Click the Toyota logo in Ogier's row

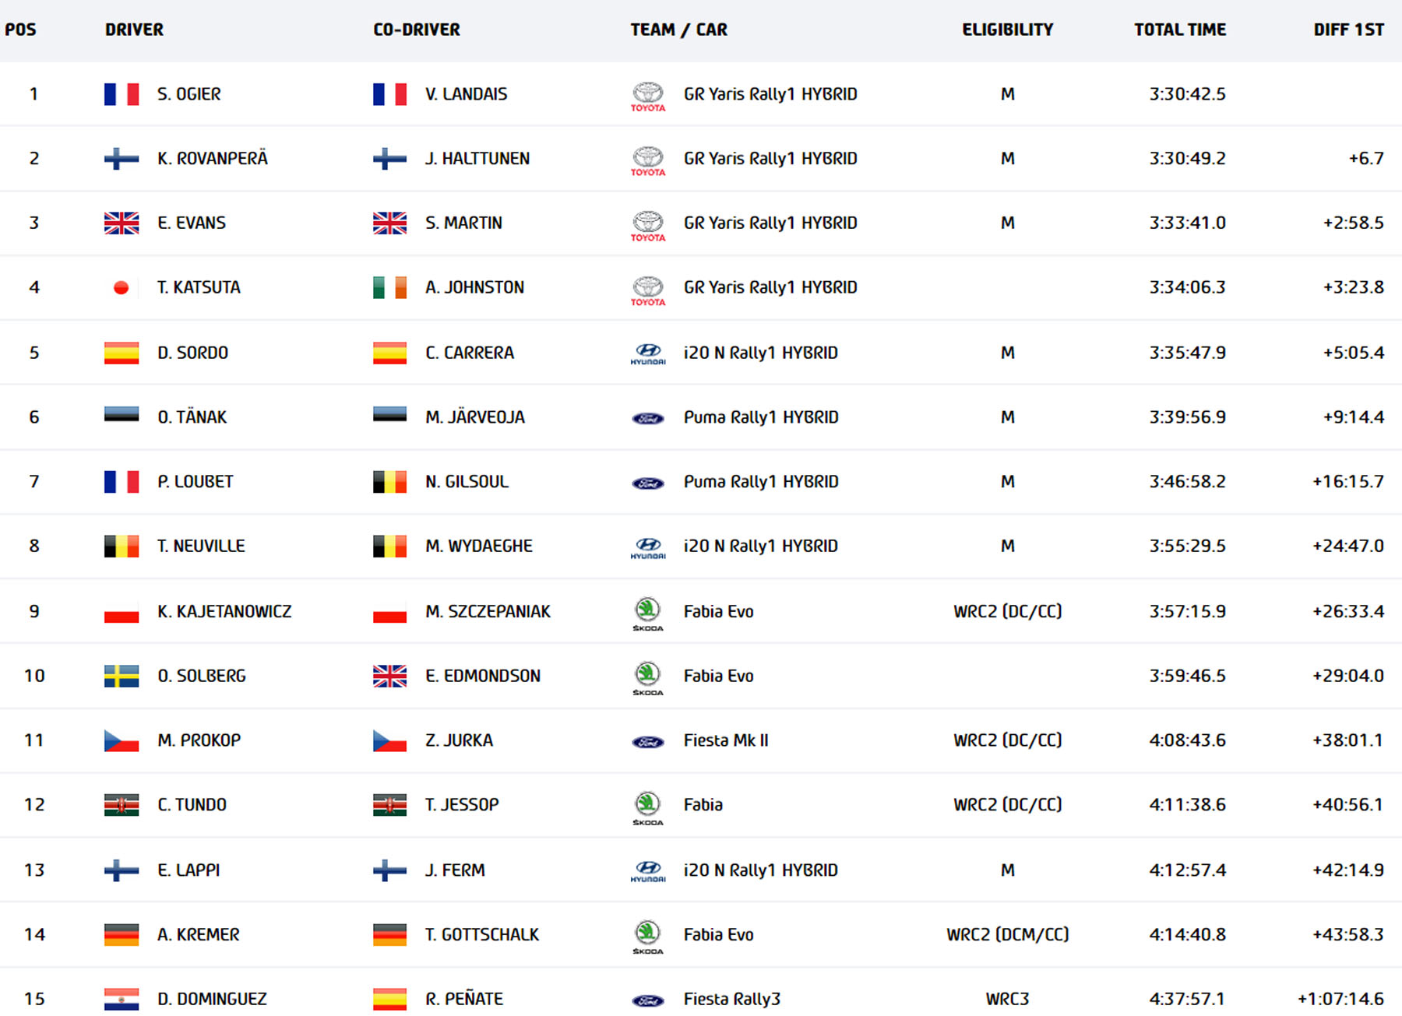pyautogui.click(x=647, y=97)
